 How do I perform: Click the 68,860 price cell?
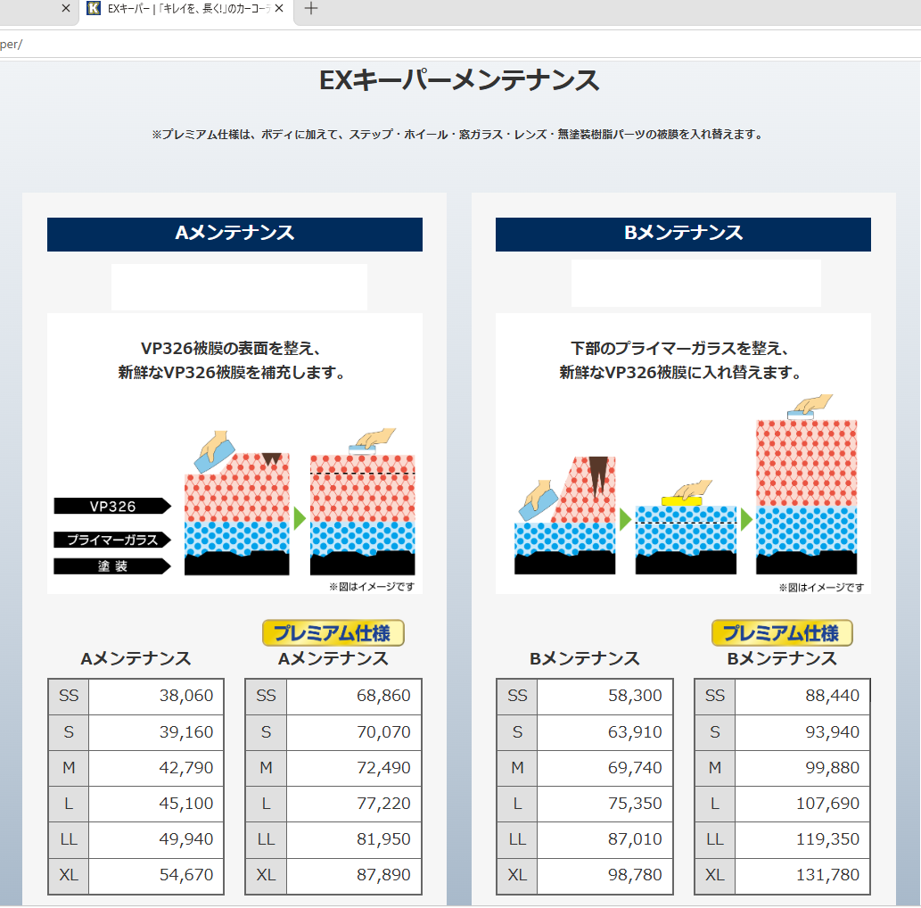click(354, 697)
